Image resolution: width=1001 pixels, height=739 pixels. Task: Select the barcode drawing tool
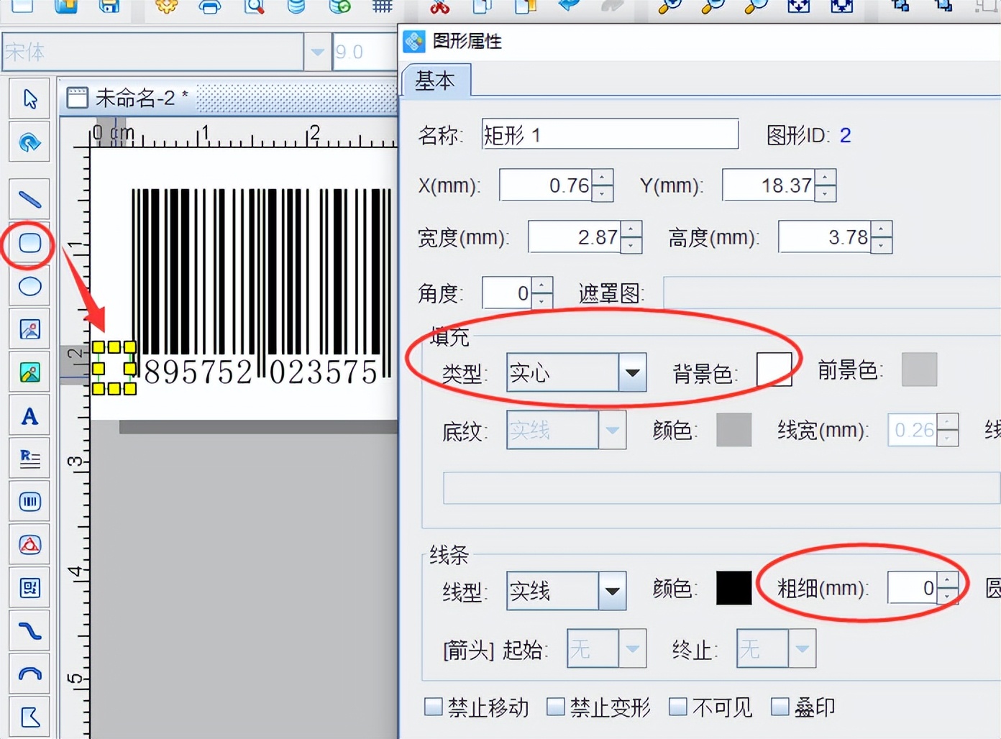point(29,502)
